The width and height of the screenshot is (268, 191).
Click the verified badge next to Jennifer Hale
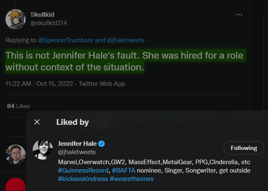(102, 144)
